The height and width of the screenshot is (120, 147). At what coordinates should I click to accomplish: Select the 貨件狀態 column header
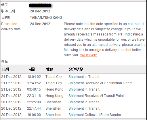[76, 69]
